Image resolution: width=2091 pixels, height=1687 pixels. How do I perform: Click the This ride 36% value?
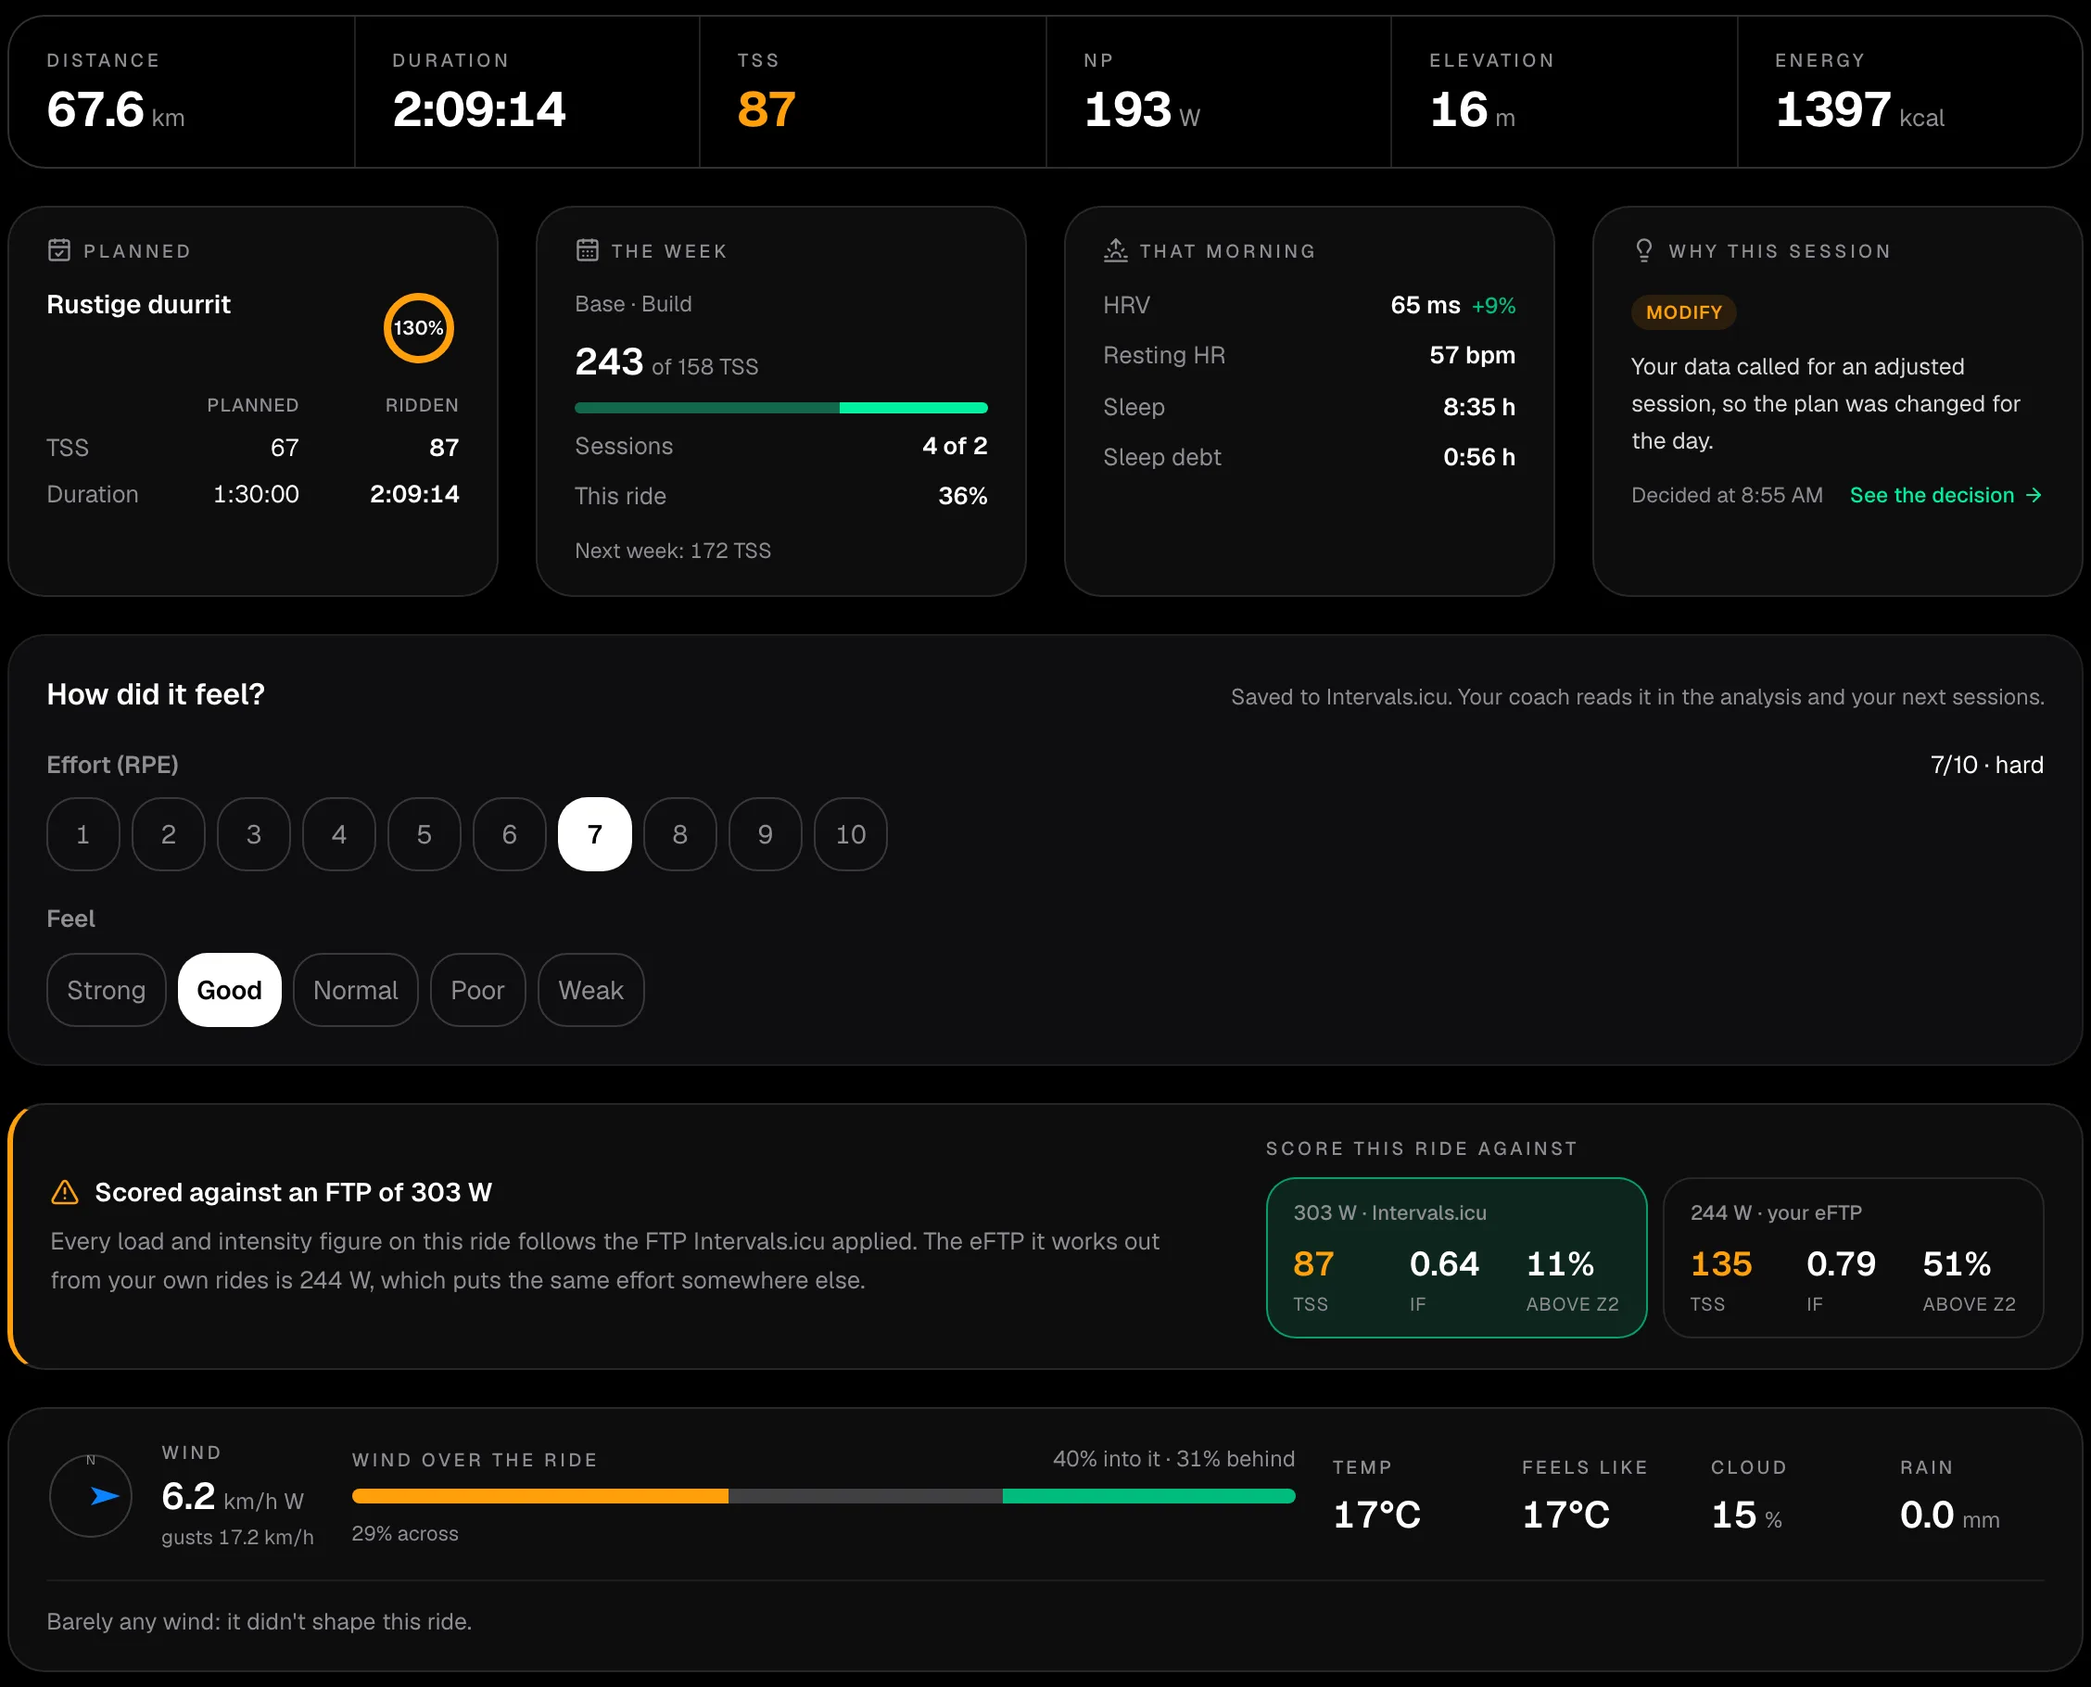963,497
